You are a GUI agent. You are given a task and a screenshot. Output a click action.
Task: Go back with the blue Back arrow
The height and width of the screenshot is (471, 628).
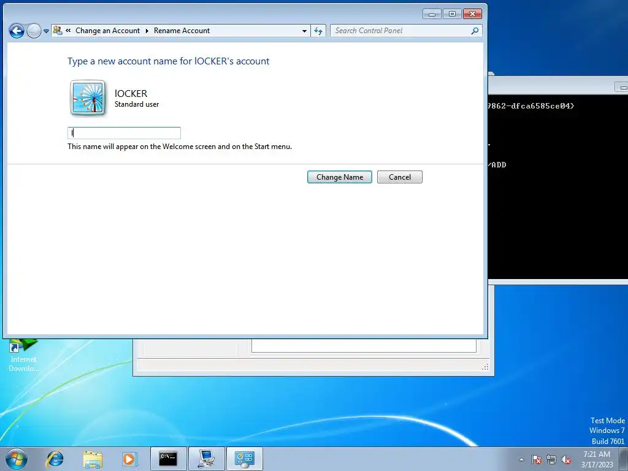coord(17,31)
